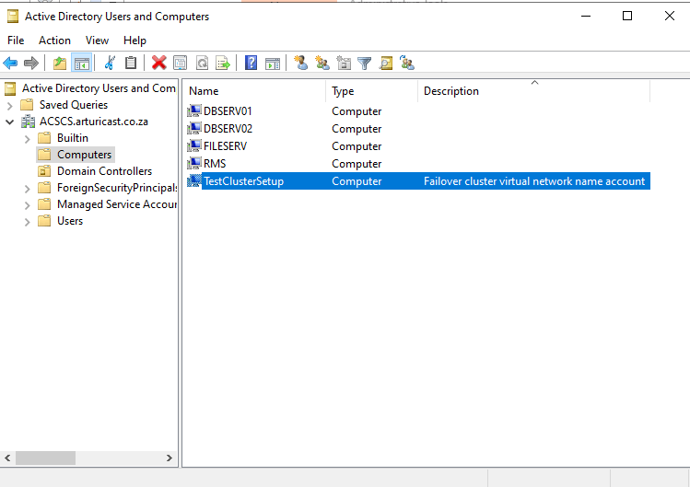The image size is (690, 487).
Task: Click the Find objects toolbar icon
Action: point(386,63)
